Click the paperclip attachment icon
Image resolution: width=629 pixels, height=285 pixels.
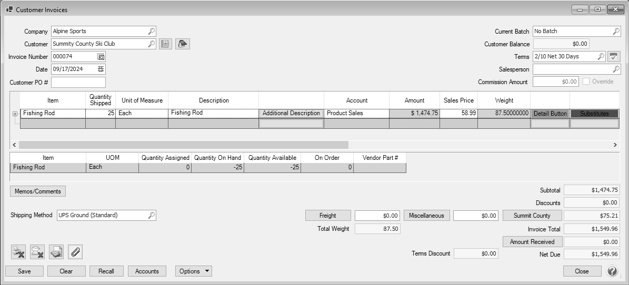(x=75, y=252)
